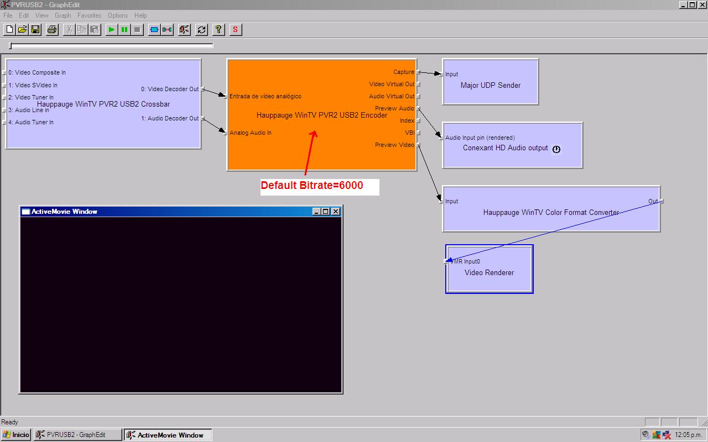Click the 'Preview Audio' output pin
This screenshot has height=442, width=708.
(x=419, y=108)
